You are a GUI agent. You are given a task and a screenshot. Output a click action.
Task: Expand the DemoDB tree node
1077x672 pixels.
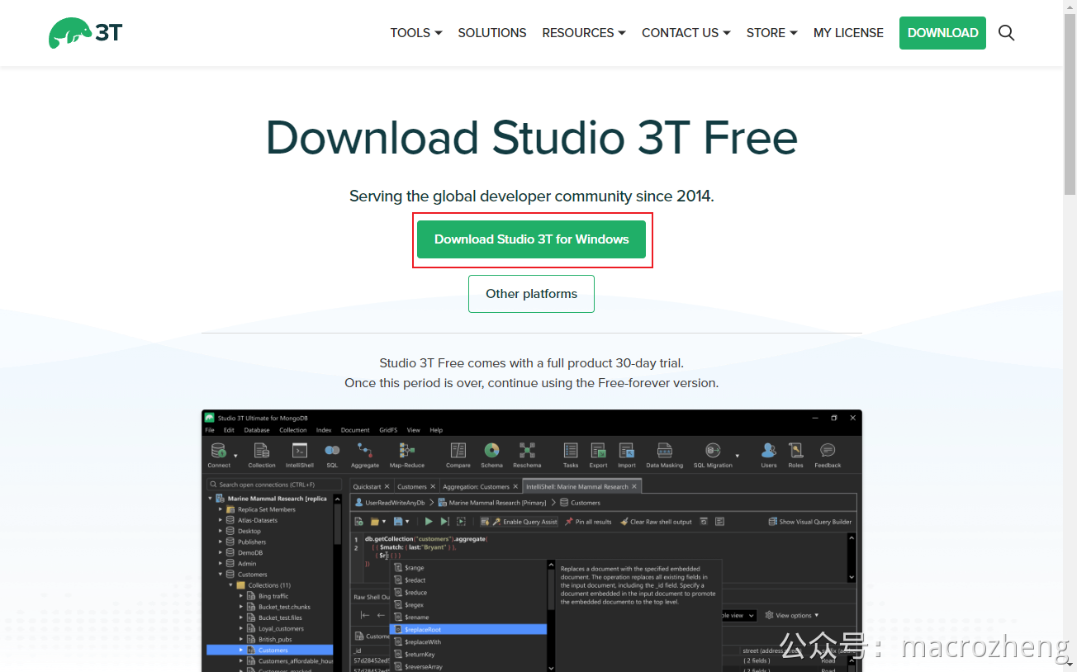coord(221,552)
